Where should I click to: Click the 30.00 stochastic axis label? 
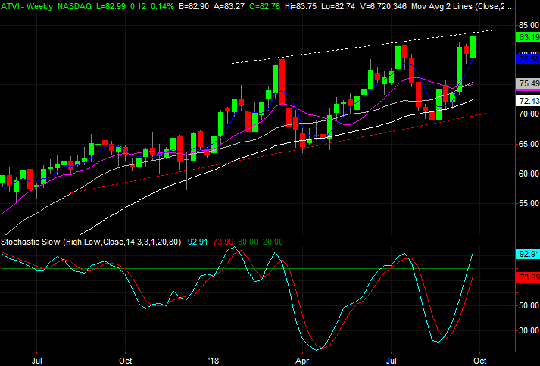point(529,330)
